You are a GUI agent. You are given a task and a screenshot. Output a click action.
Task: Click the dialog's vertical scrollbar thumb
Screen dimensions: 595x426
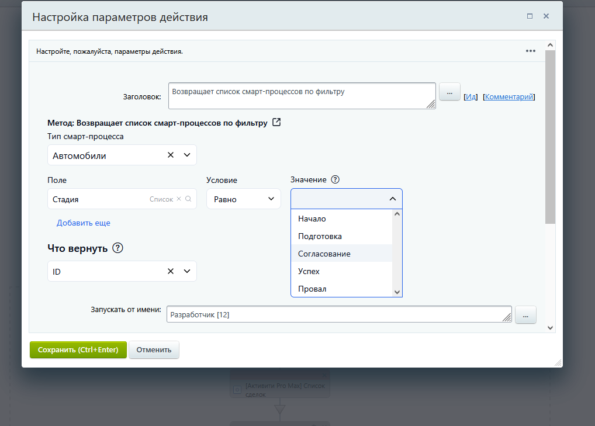(x=550, y=137)
